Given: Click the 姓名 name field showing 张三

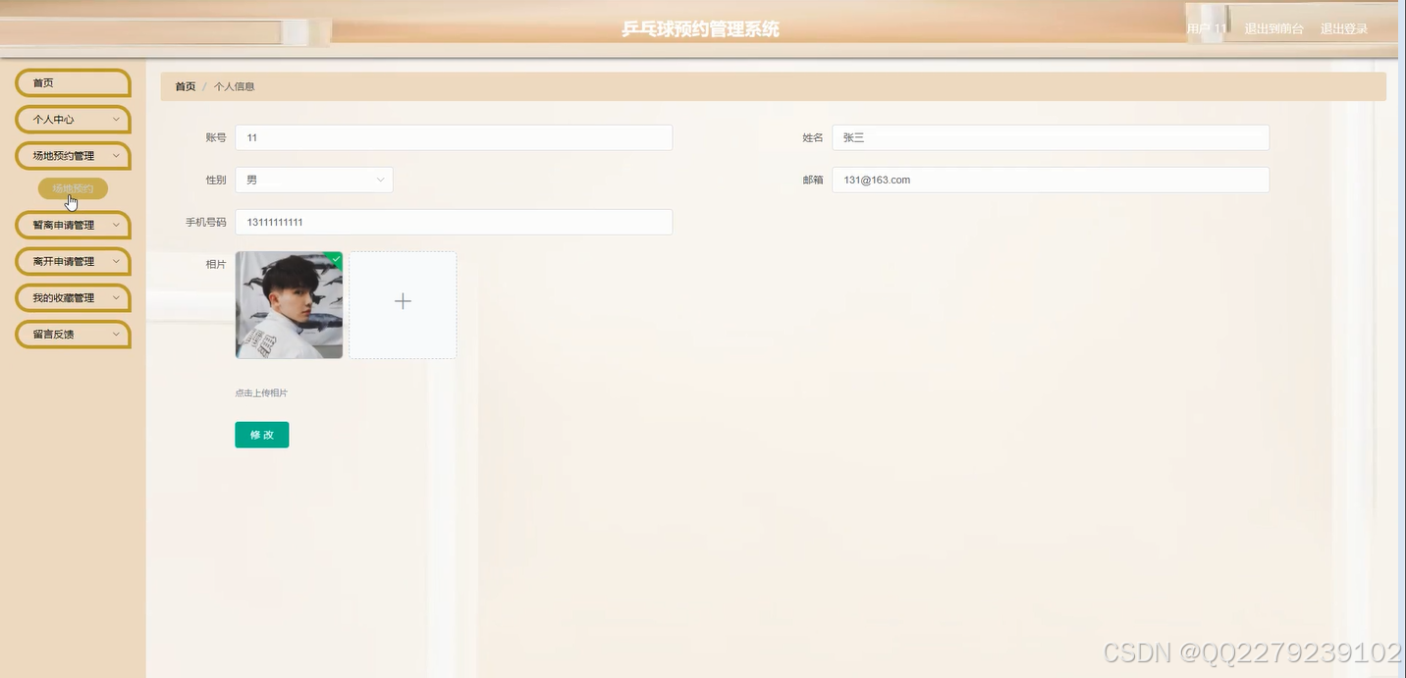Looking at the screenshot, I should point(1050,137).
